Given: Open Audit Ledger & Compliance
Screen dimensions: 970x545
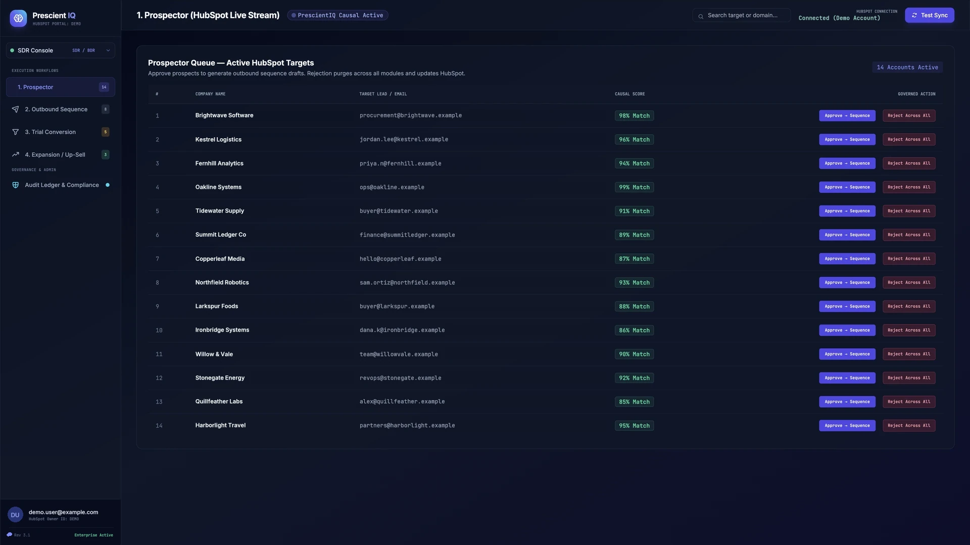Looking at the screenshot, I should [61, 185].
